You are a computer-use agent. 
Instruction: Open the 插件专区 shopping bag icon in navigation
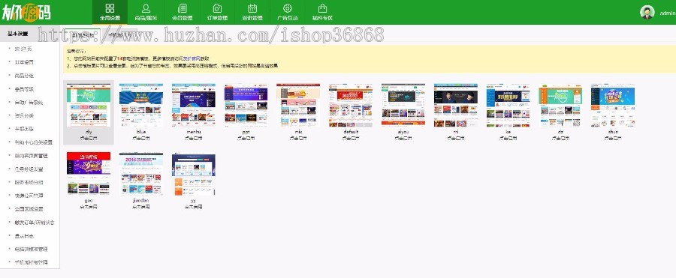pyautogui.click(x=322, y=8)
